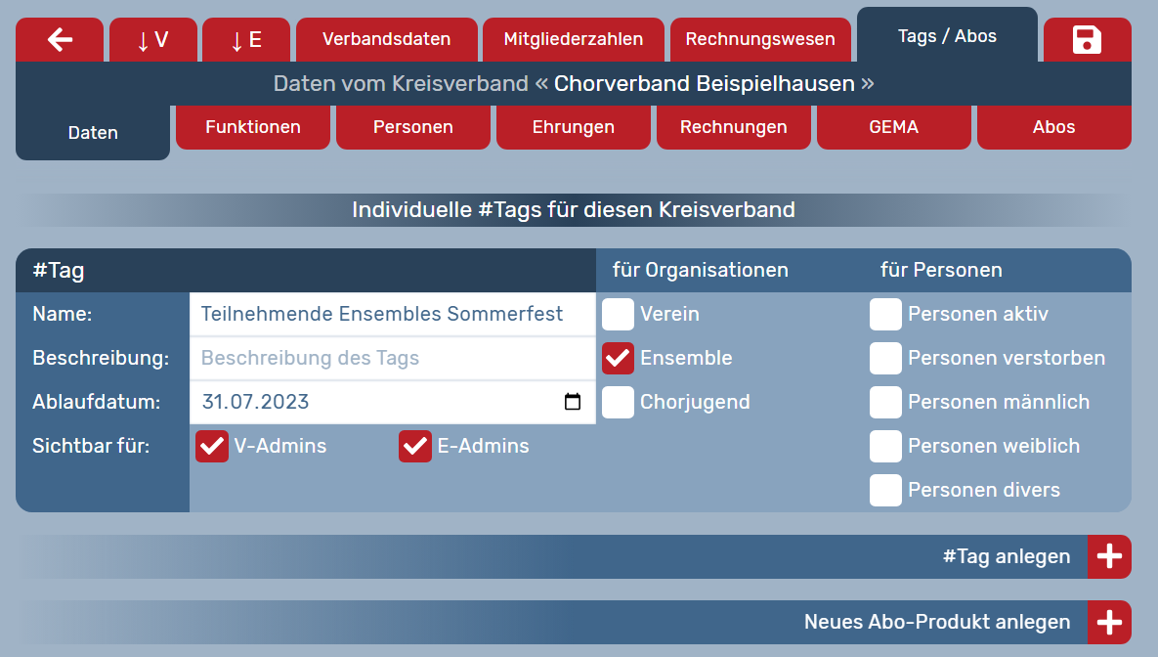Disable the V-Admins visibility checkbox
Screen dimensions: 1158x657
point(212,447)
